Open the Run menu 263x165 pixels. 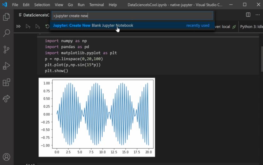(81, 5)
